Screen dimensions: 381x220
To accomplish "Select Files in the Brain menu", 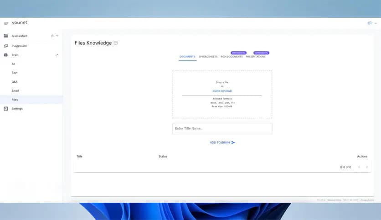I will (31, 100).
